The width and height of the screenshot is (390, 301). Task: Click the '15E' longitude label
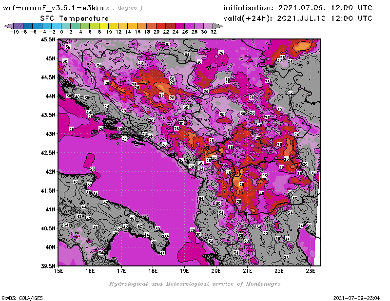58,271
